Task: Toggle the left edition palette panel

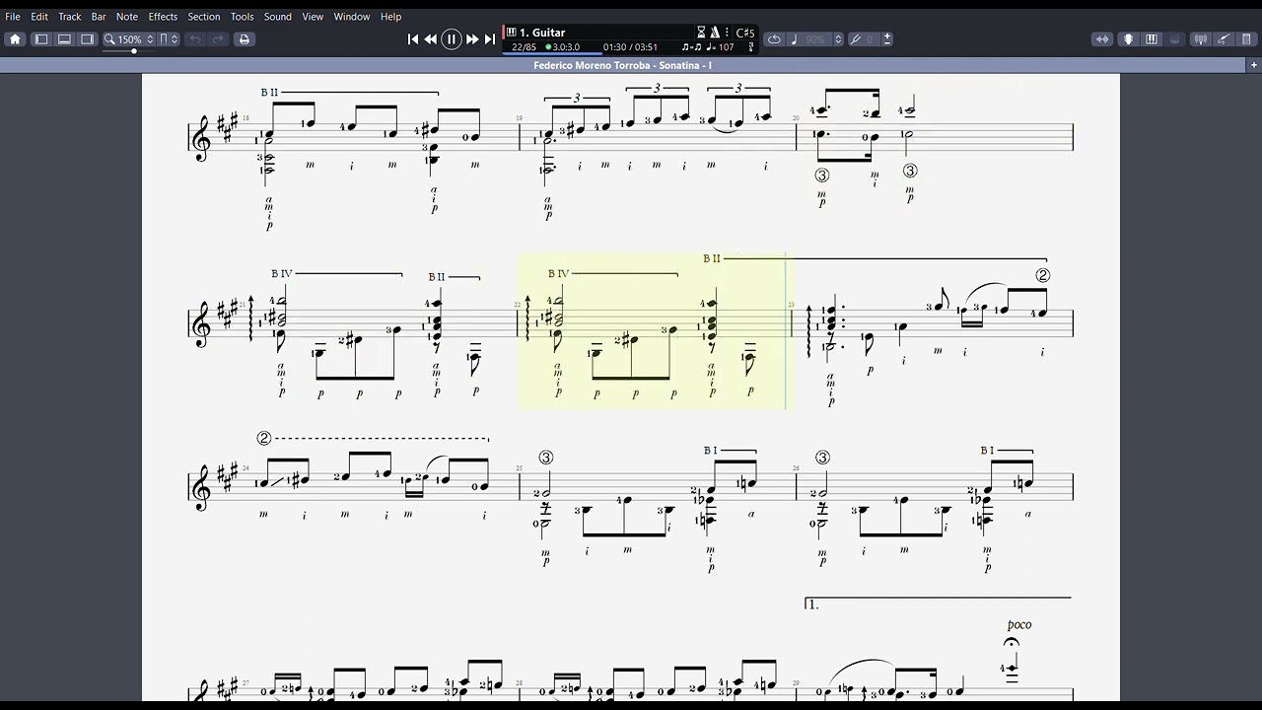Action: (41, 39)
